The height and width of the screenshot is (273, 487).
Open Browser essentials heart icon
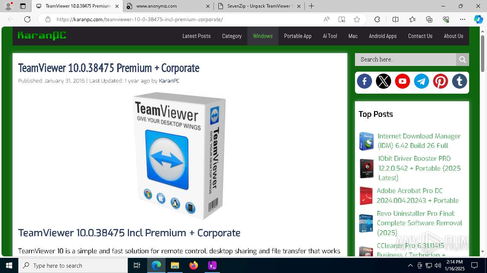pyautogui.click(x=446, y=19)
